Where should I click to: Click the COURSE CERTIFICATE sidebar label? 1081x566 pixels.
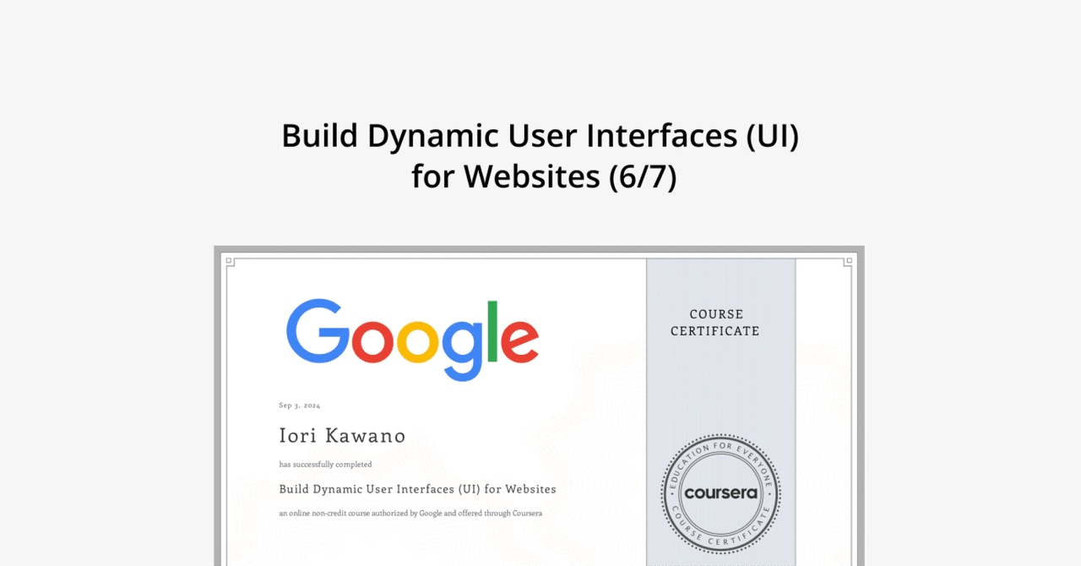pos(714,322)
